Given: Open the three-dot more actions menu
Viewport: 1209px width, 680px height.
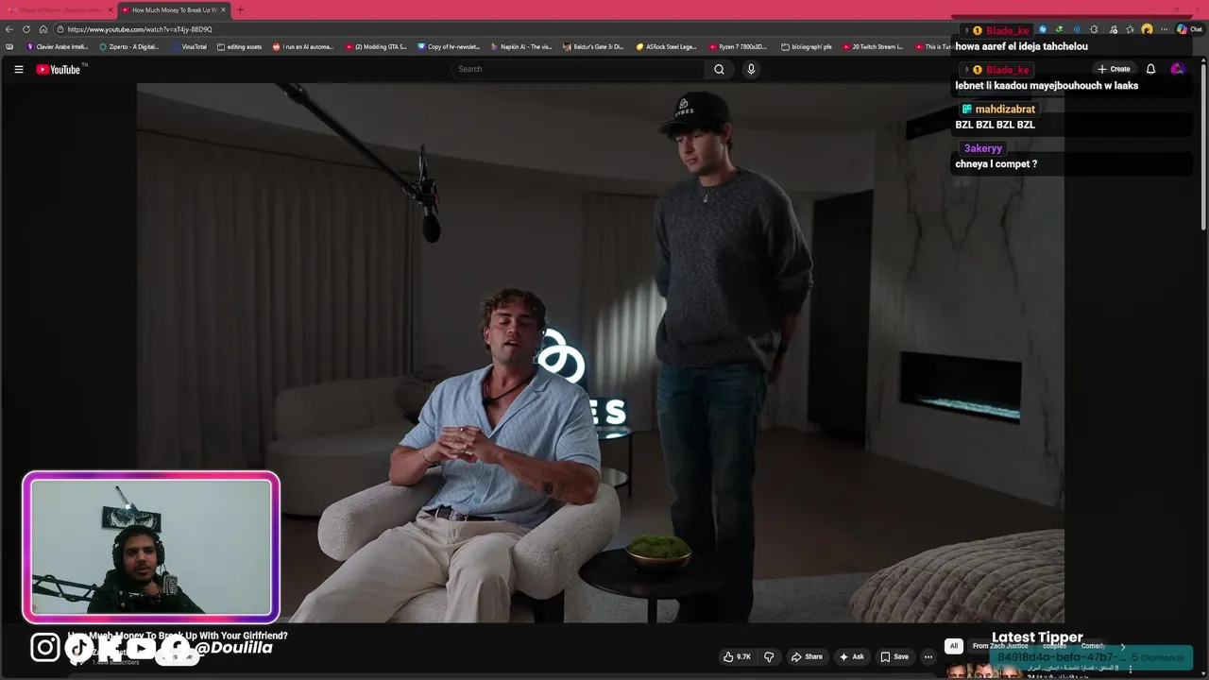Looking at the screenshot, I should click(x=928, y=656).
